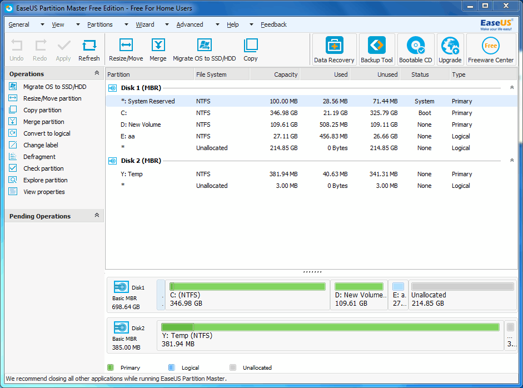Select the E: aa partition row

[x=312, y=136]
